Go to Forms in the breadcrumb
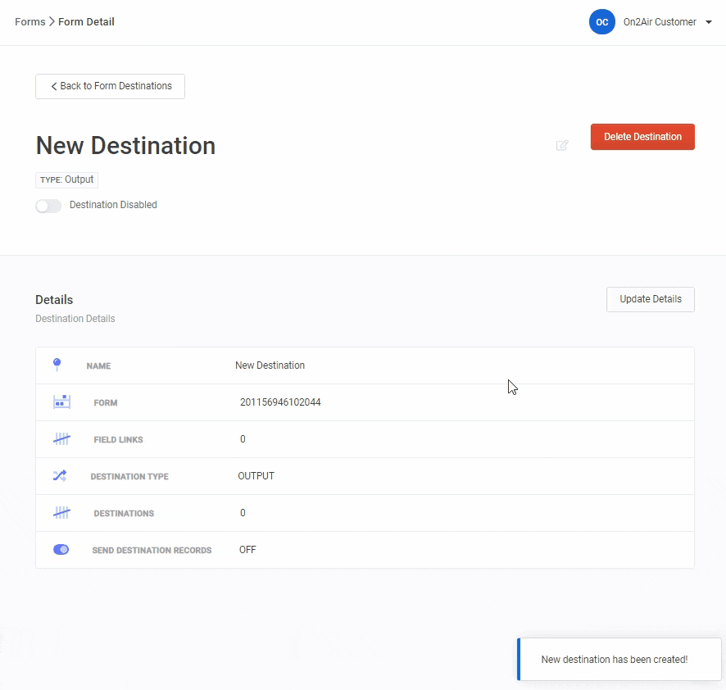The width and height of the screenshot is (726, 690). tap(30, 22)
